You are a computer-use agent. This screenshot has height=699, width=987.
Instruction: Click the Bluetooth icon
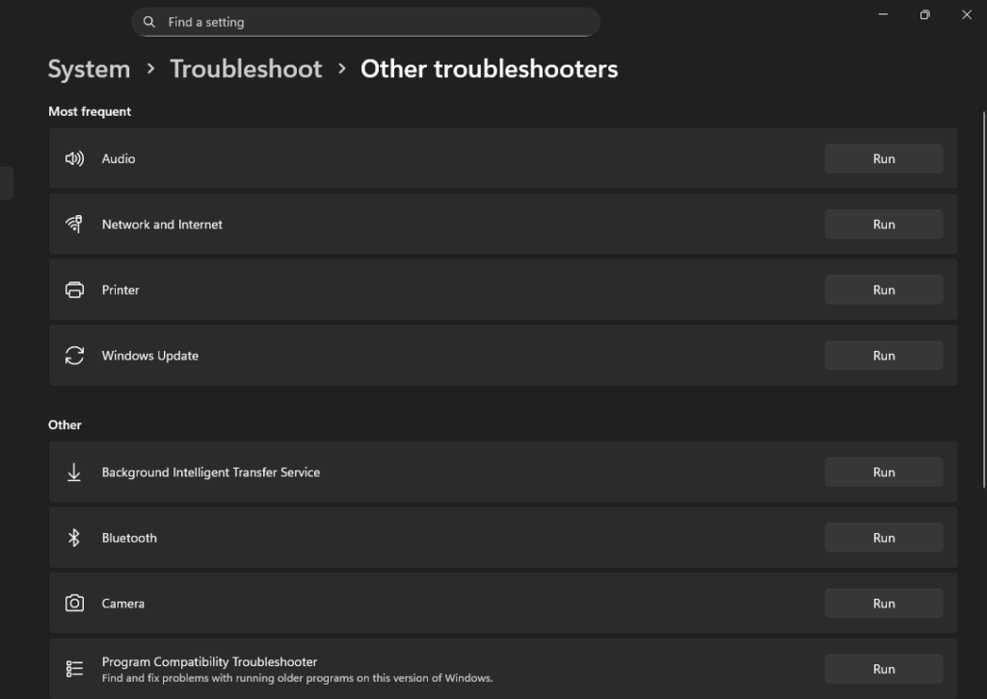pos(74,537)
